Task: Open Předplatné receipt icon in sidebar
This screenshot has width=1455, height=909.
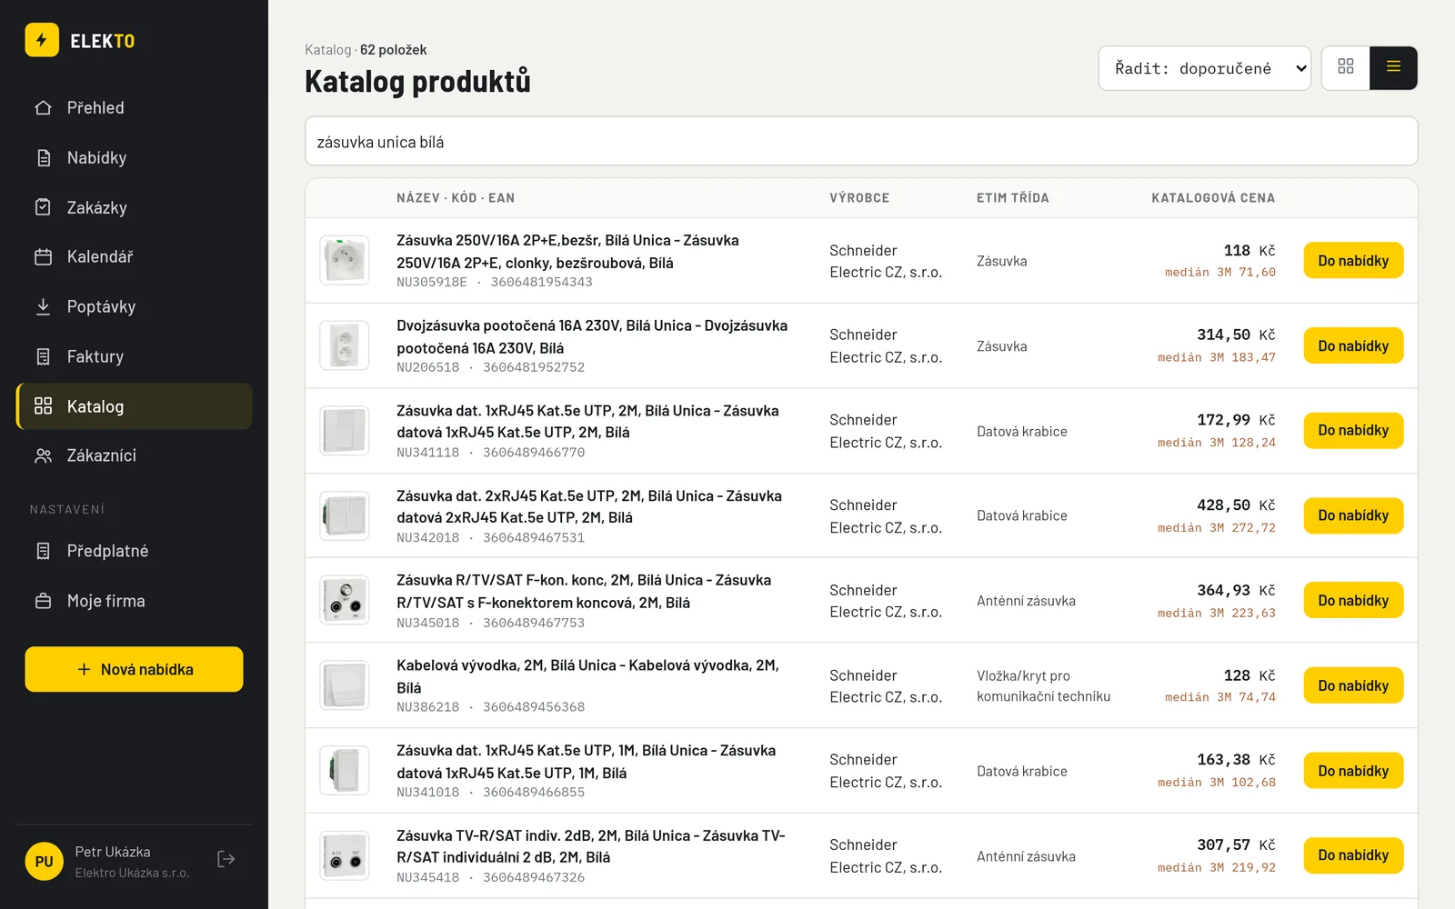Action: 43,551
